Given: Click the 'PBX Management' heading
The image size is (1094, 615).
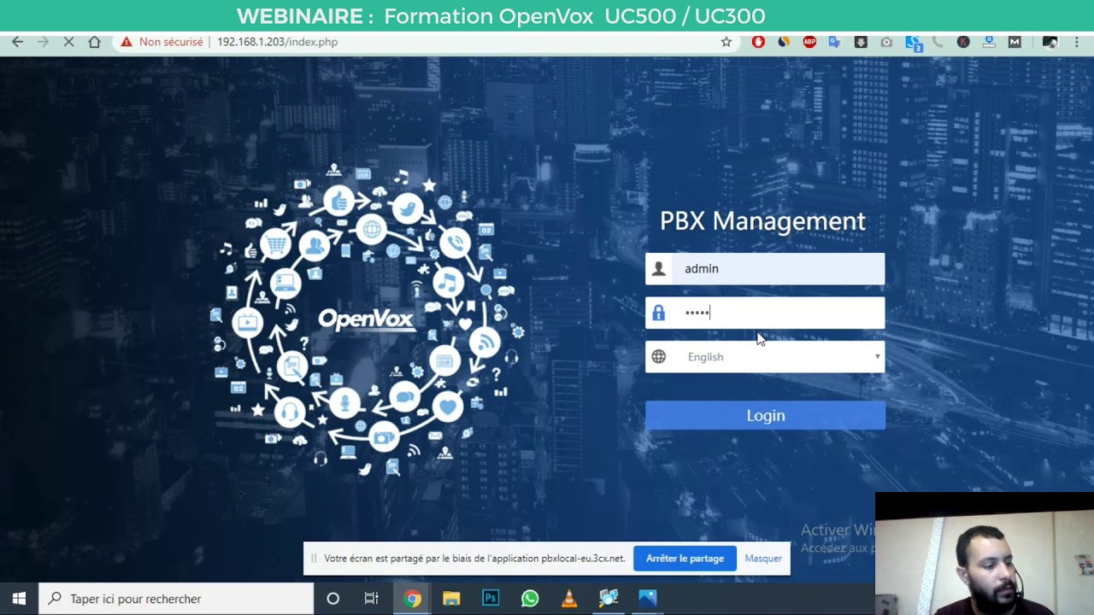Looking at the screenshot, I should (x=763, y=221).
